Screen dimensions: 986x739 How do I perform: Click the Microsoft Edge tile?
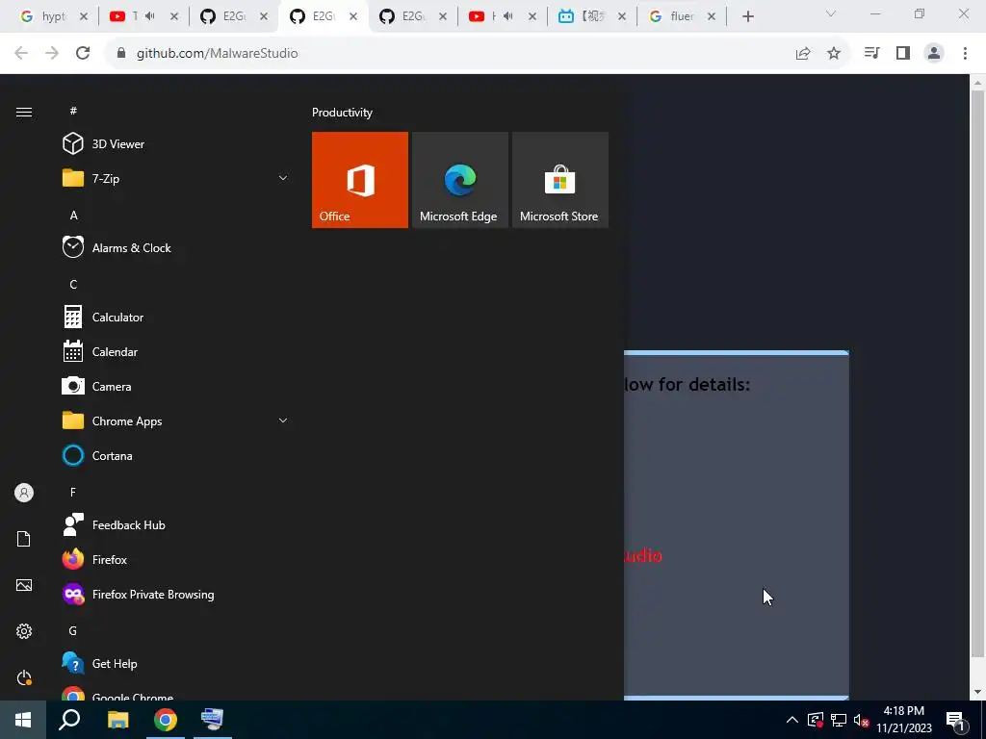tap(459, 180)
